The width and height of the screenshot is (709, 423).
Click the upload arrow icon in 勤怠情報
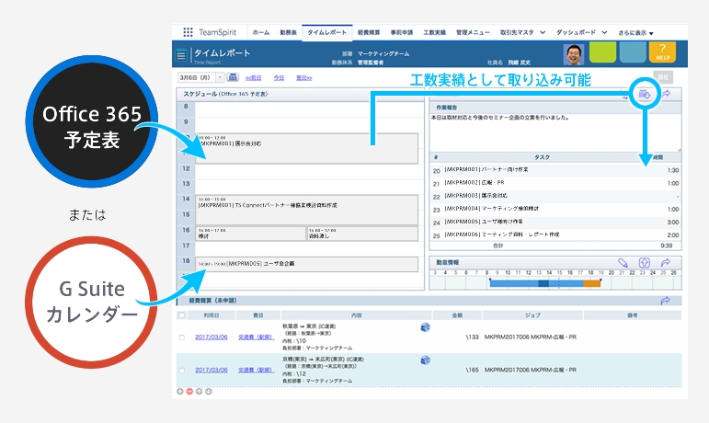pyautogui.click(x=645, y=263)
